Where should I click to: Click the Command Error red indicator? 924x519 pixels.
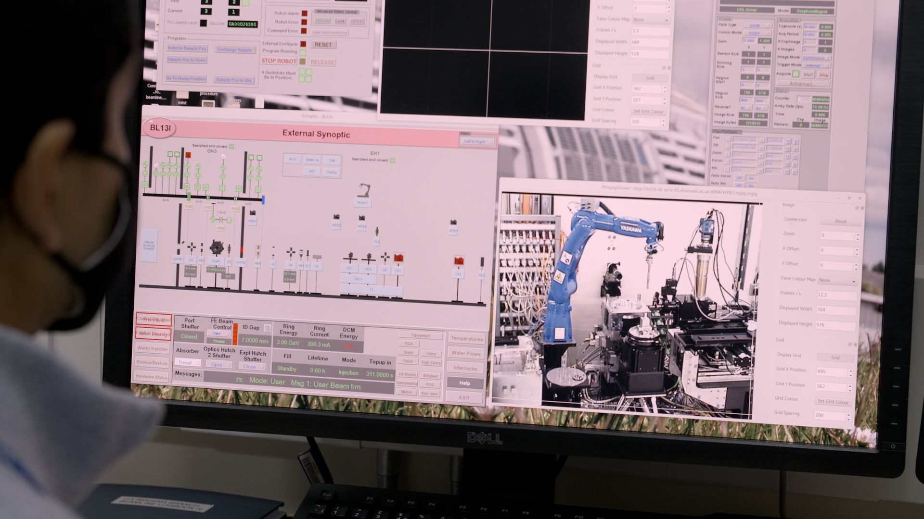pyautogui.click(x=304, y=31)
